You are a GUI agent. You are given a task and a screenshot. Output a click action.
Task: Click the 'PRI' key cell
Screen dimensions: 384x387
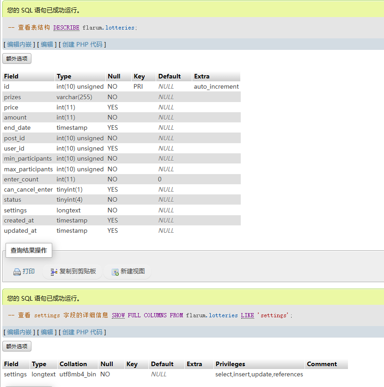144,87
